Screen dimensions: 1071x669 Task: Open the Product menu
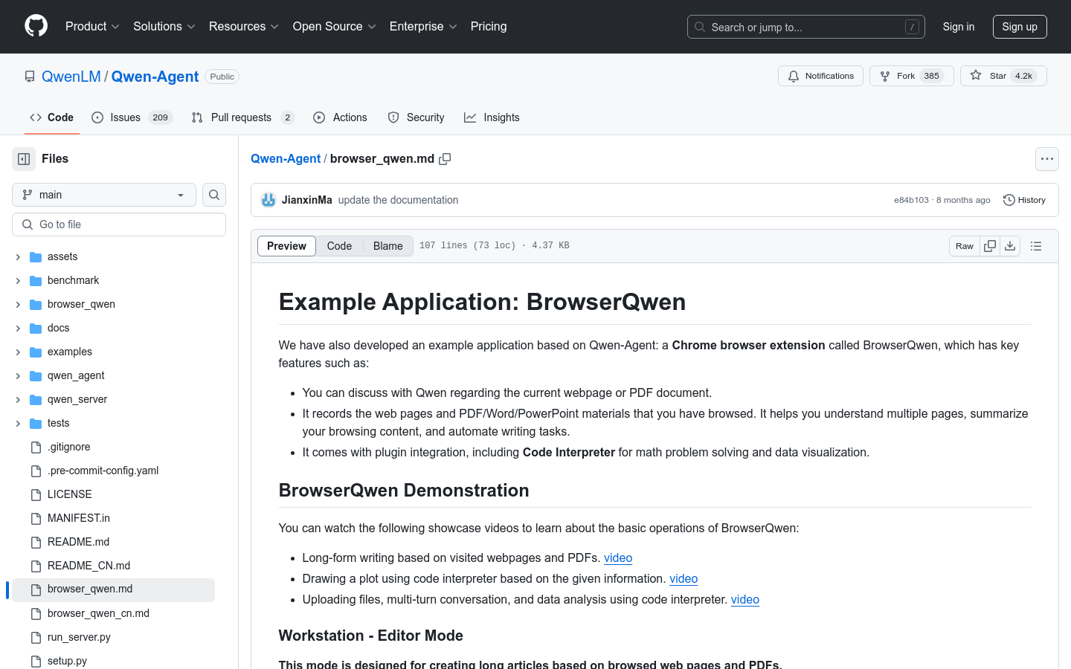point(92,26)
